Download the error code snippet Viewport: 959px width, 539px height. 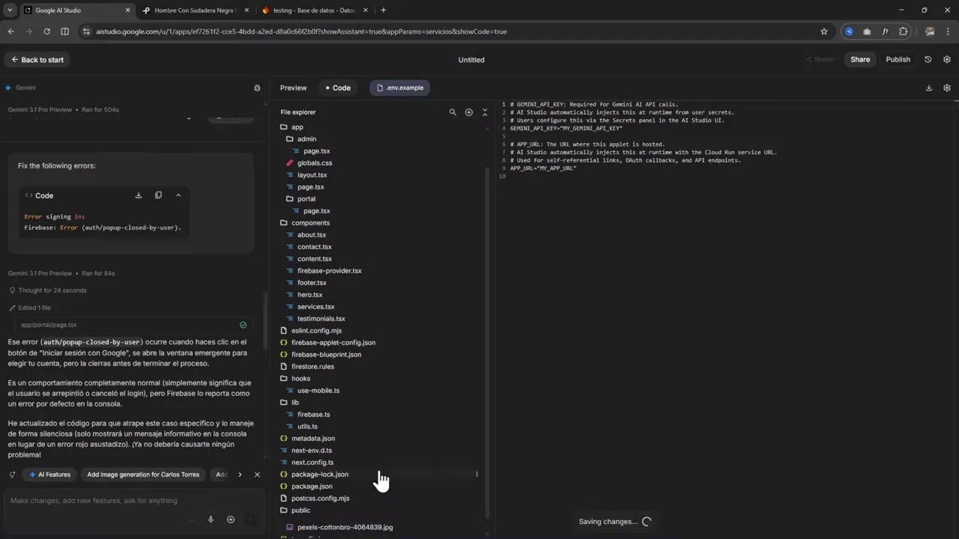coord(139,195)
